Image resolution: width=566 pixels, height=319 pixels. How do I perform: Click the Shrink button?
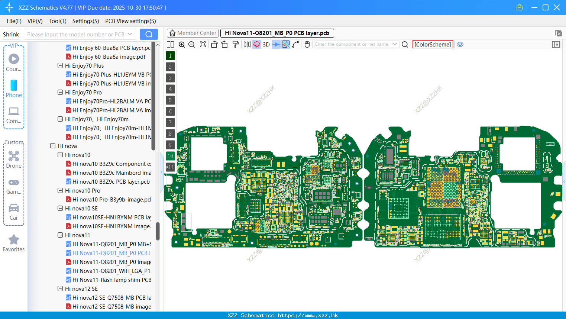coord(11,34)
